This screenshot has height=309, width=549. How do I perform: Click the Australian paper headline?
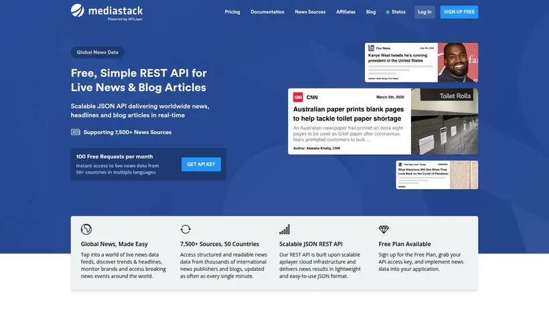pos(348,114)
